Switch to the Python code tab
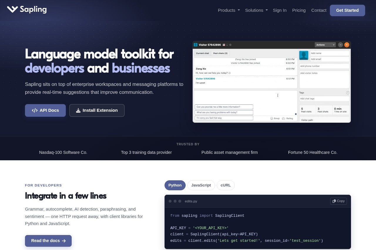376x250 pixels. pos(175,185)
